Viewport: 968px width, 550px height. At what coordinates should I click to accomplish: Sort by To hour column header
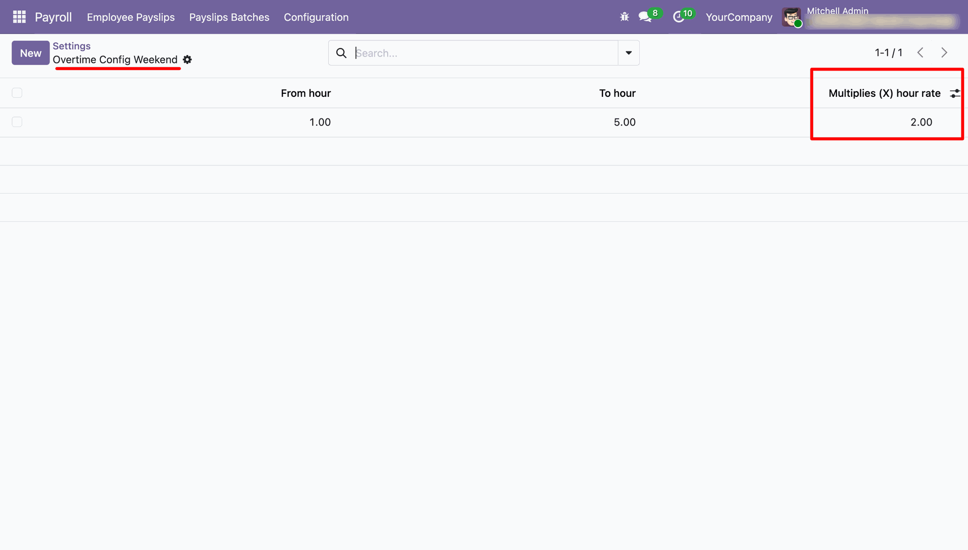tap(617, 93)
